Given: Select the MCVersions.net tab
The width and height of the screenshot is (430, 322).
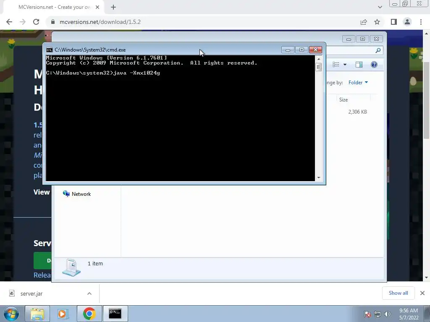Looking at the screenshot, I should coord(55,7).
